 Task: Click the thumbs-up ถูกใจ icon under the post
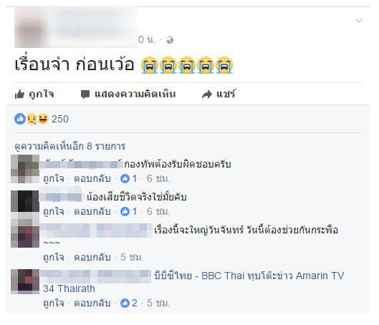pyautogui.click(x=19, y=94)
